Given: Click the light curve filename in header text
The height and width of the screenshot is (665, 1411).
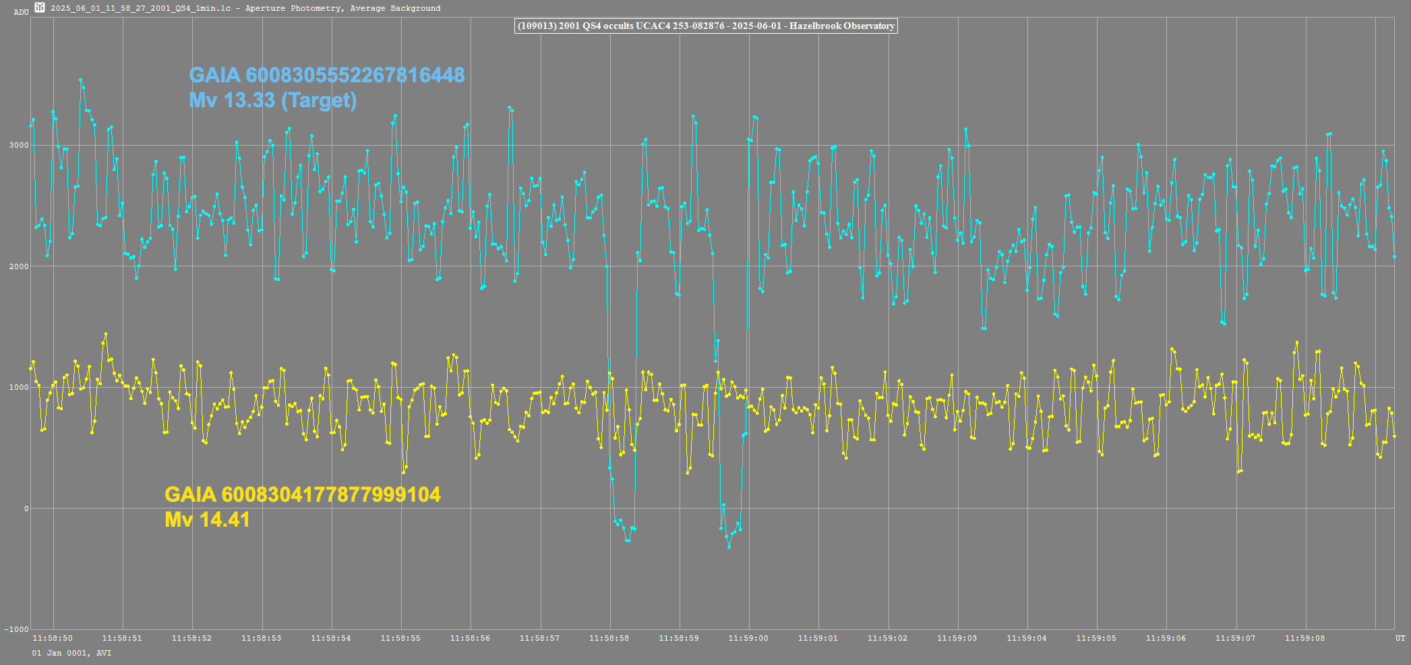Looking at the screenshot, I should click(140, 8).
